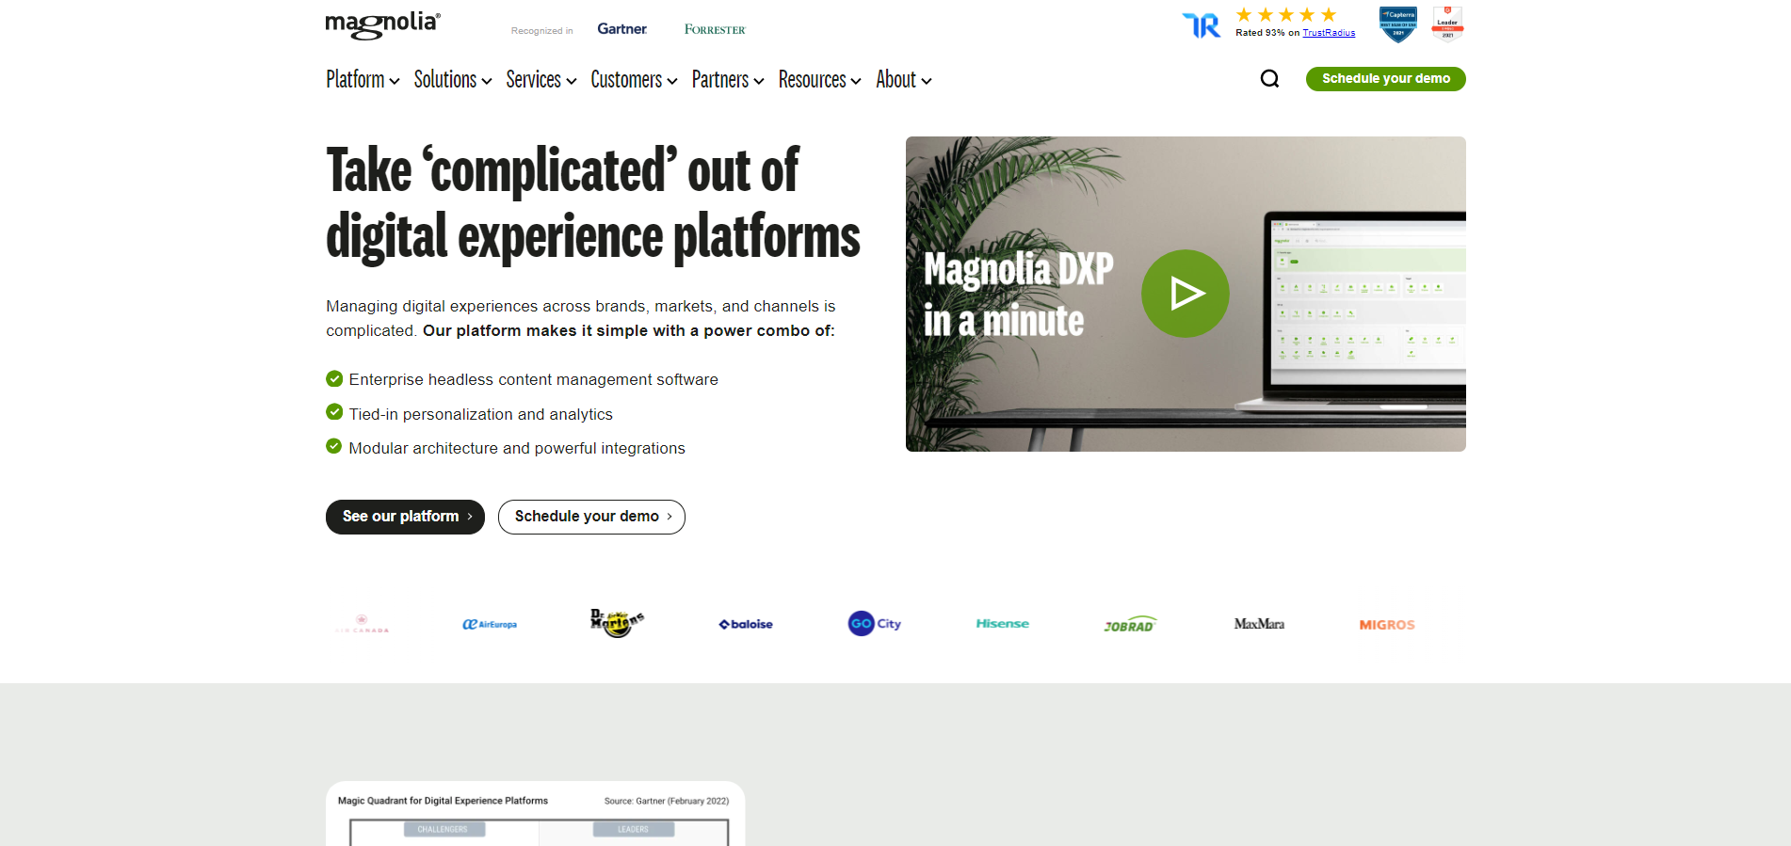Click the outlined Schedule your demo button
The image size is (1791, 846).
(x=591, y=517)
